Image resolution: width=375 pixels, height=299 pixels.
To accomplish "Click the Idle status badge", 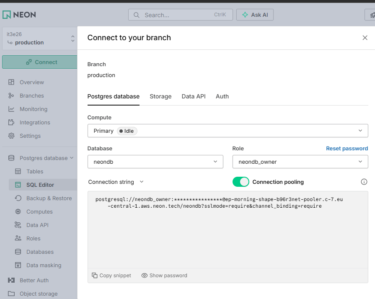I will coord(127,131).
